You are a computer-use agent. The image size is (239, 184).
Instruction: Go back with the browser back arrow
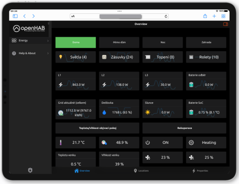pos(24,16)
